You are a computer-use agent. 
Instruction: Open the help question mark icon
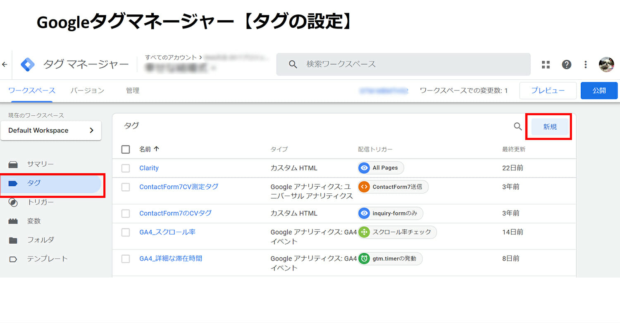click(566, 64)
